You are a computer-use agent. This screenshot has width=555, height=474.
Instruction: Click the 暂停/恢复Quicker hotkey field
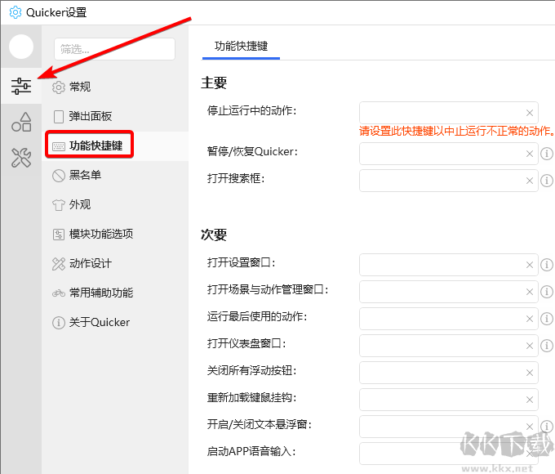(449, 154)
